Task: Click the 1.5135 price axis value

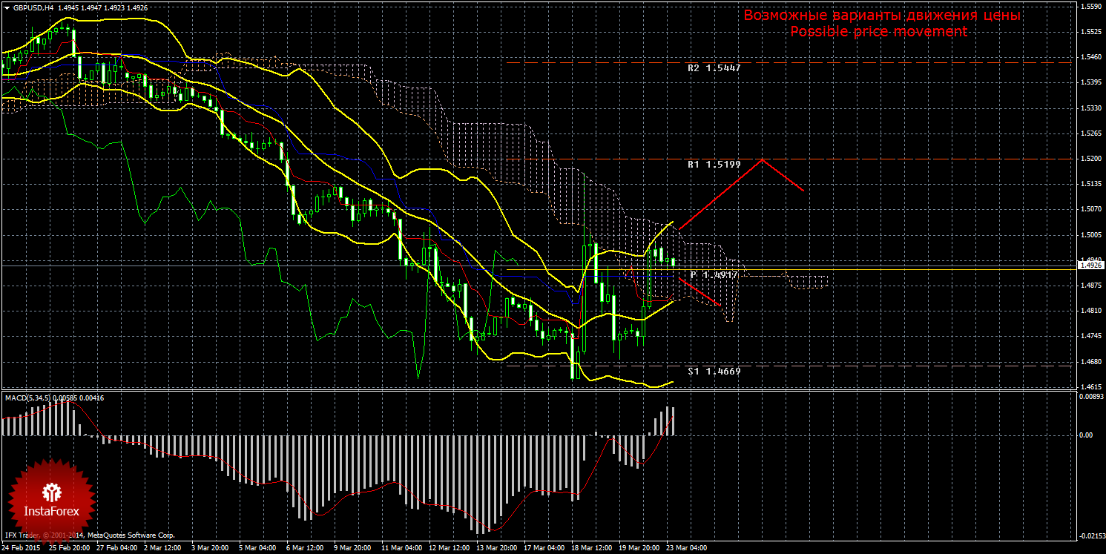Action: [1090, 184]
